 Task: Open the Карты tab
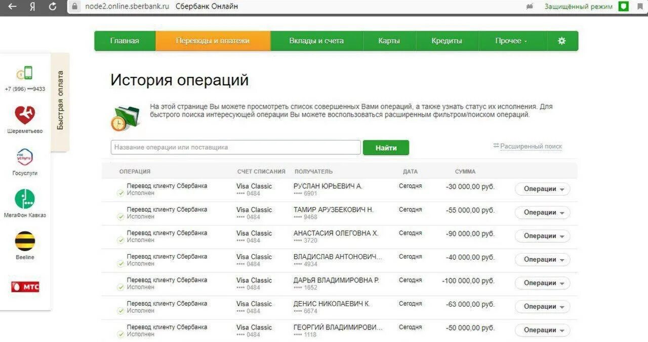[389, 41]
